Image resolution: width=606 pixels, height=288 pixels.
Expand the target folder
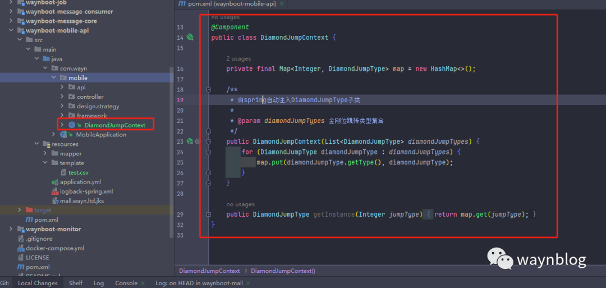coord(19,210)
